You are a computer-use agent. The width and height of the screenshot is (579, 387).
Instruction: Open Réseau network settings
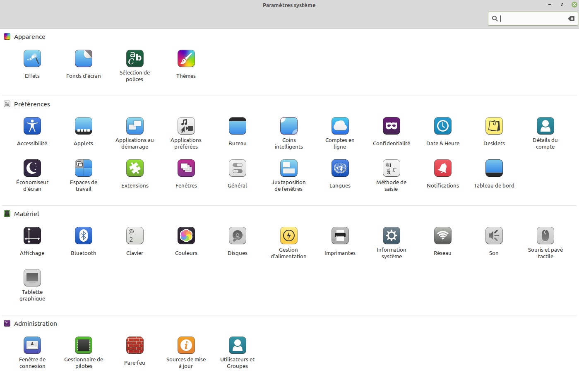tap(443, 236)
